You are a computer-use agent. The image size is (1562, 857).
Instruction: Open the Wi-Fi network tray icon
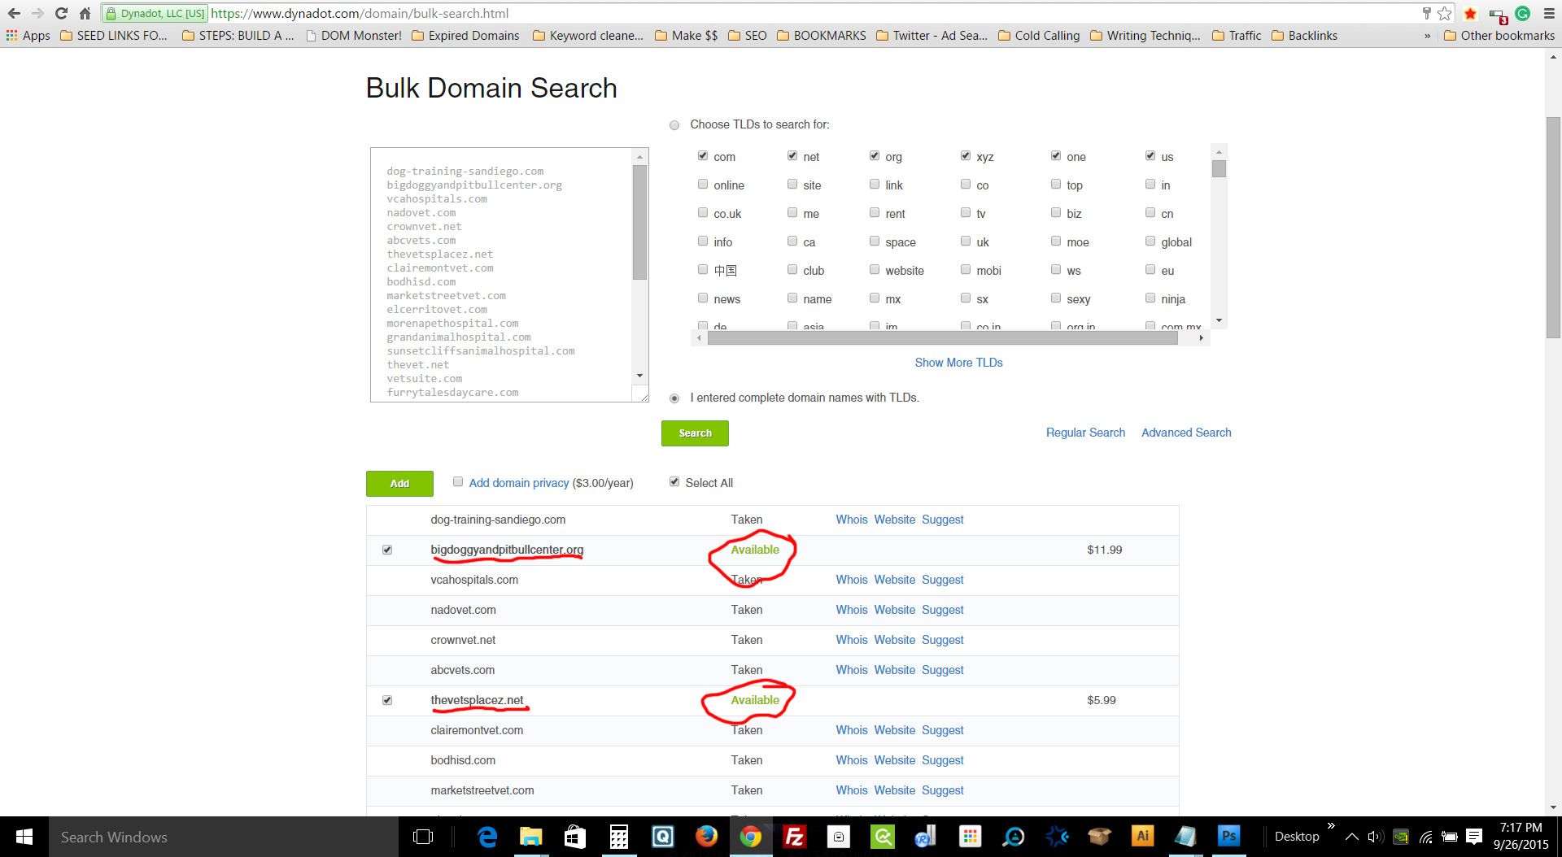pos(1425,837)
